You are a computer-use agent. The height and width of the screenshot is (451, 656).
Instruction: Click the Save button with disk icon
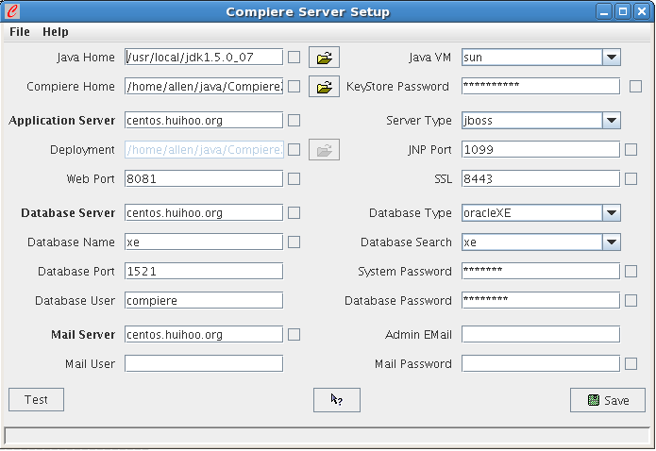(607, 400)
